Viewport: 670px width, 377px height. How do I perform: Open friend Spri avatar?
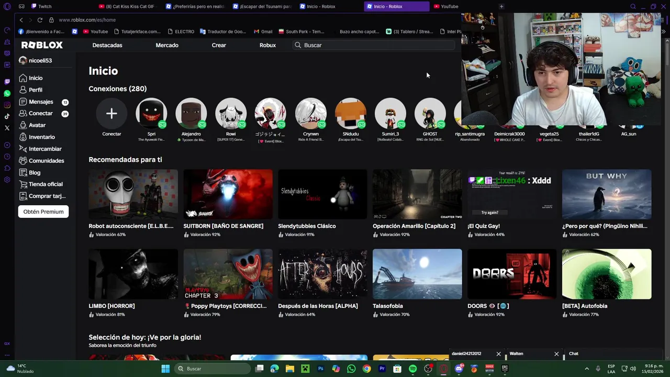point(151,114)
